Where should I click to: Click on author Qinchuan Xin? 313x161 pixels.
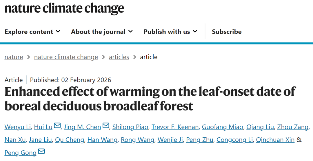point(276,140)
